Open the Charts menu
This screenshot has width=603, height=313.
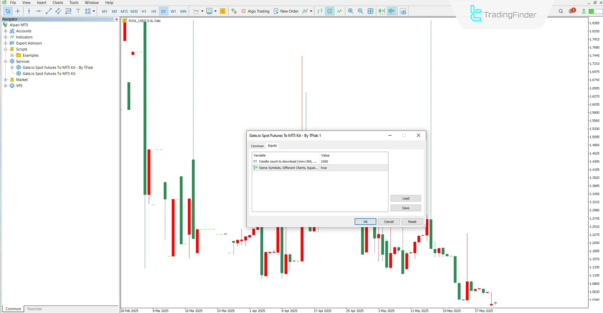[x=58, y=3]
